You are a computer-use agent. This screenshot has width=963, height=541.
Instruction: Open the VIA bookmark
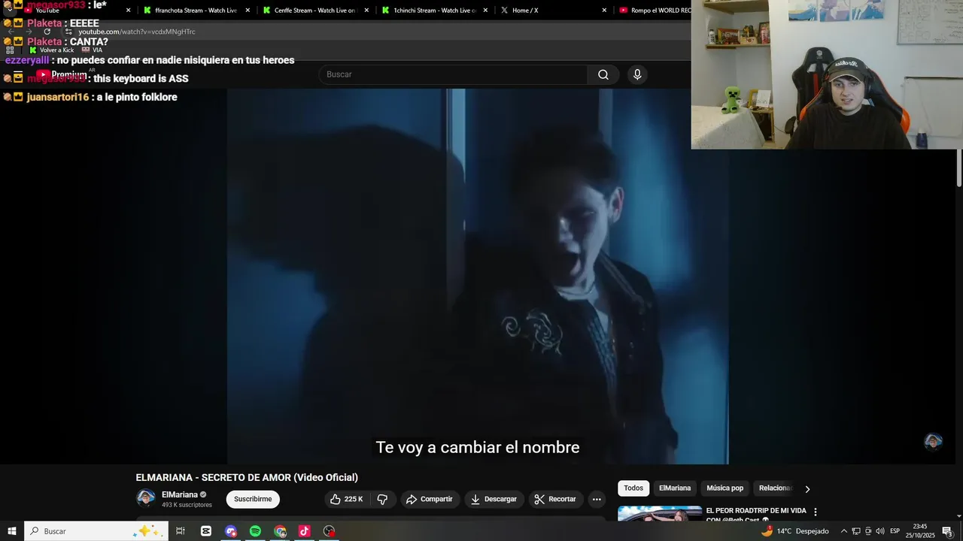92,50
